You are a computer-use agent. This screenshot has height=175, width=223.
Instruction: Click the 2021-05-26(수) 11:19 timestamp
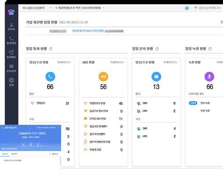point(73,22)
